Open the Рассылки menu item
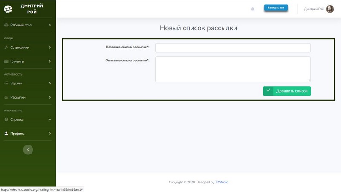Viewport: 341px width, 192px height. pos(18,97)
